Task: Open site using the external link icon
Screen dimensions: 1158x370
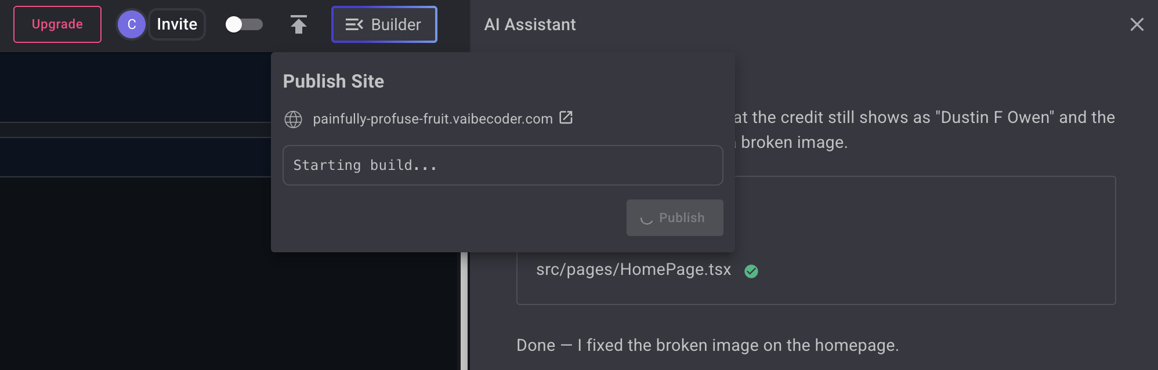Action: coord(566,117)
